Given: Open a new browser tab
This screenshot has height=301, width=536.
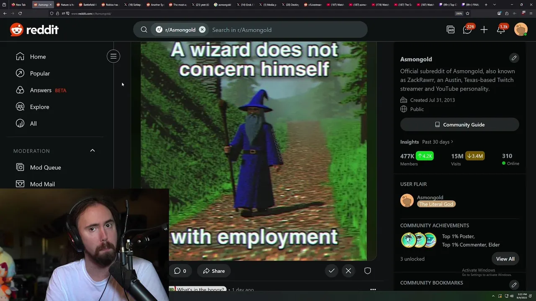Looking at the screenshot, I should tap(486, 5).
